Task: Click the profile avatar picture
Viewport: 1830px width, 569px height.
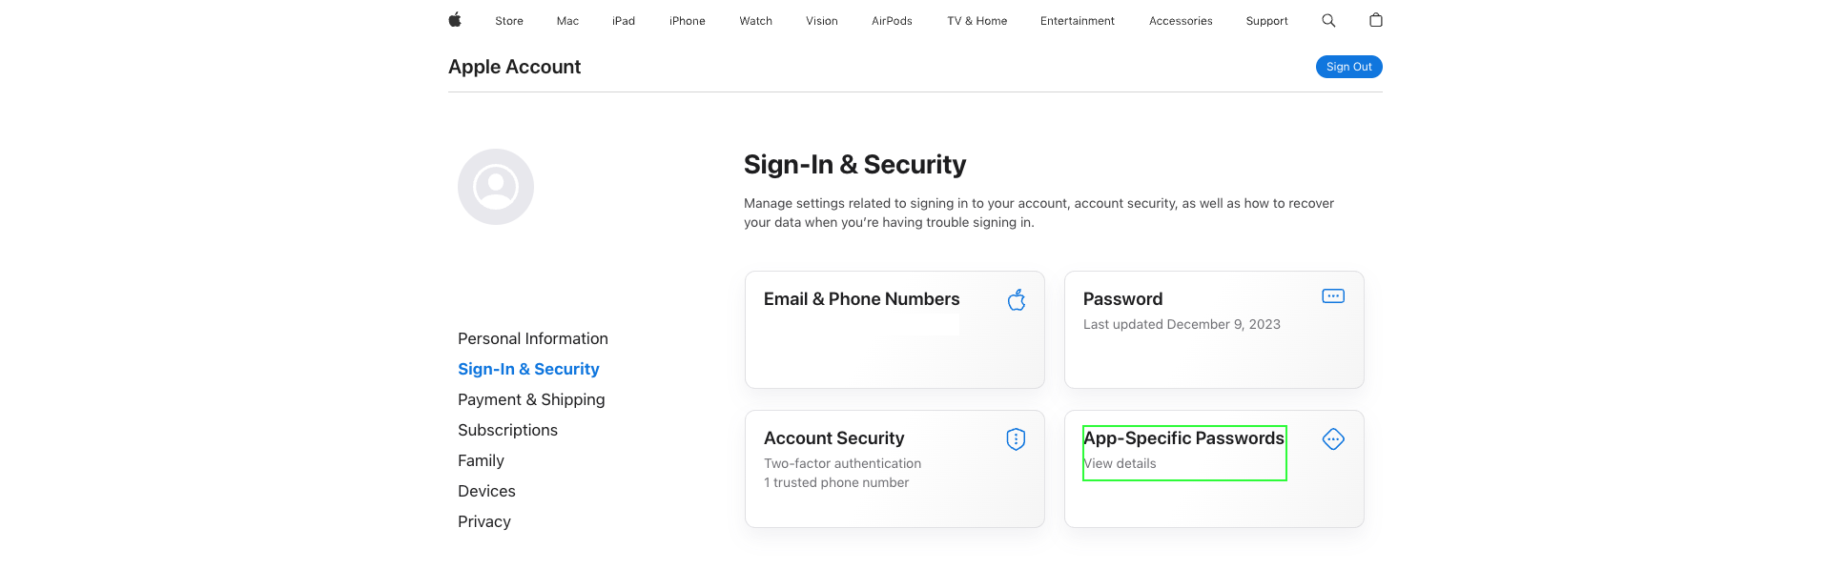Action: click(496, 187)
